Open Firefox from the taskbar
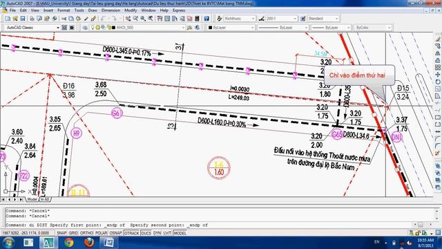The image size is (442, 249). [x=89, y=243]
